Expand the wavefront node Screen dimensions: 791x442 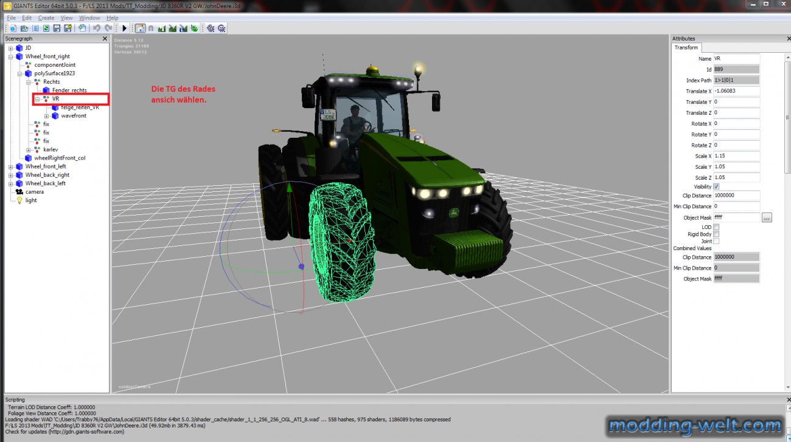coord(46,116)
